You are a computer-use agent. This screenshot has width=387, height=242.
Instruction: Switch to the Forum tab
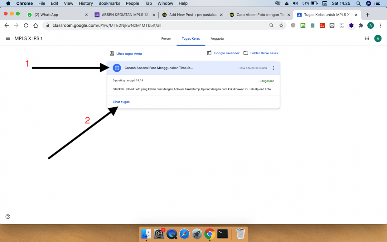[x=166, y=38]
